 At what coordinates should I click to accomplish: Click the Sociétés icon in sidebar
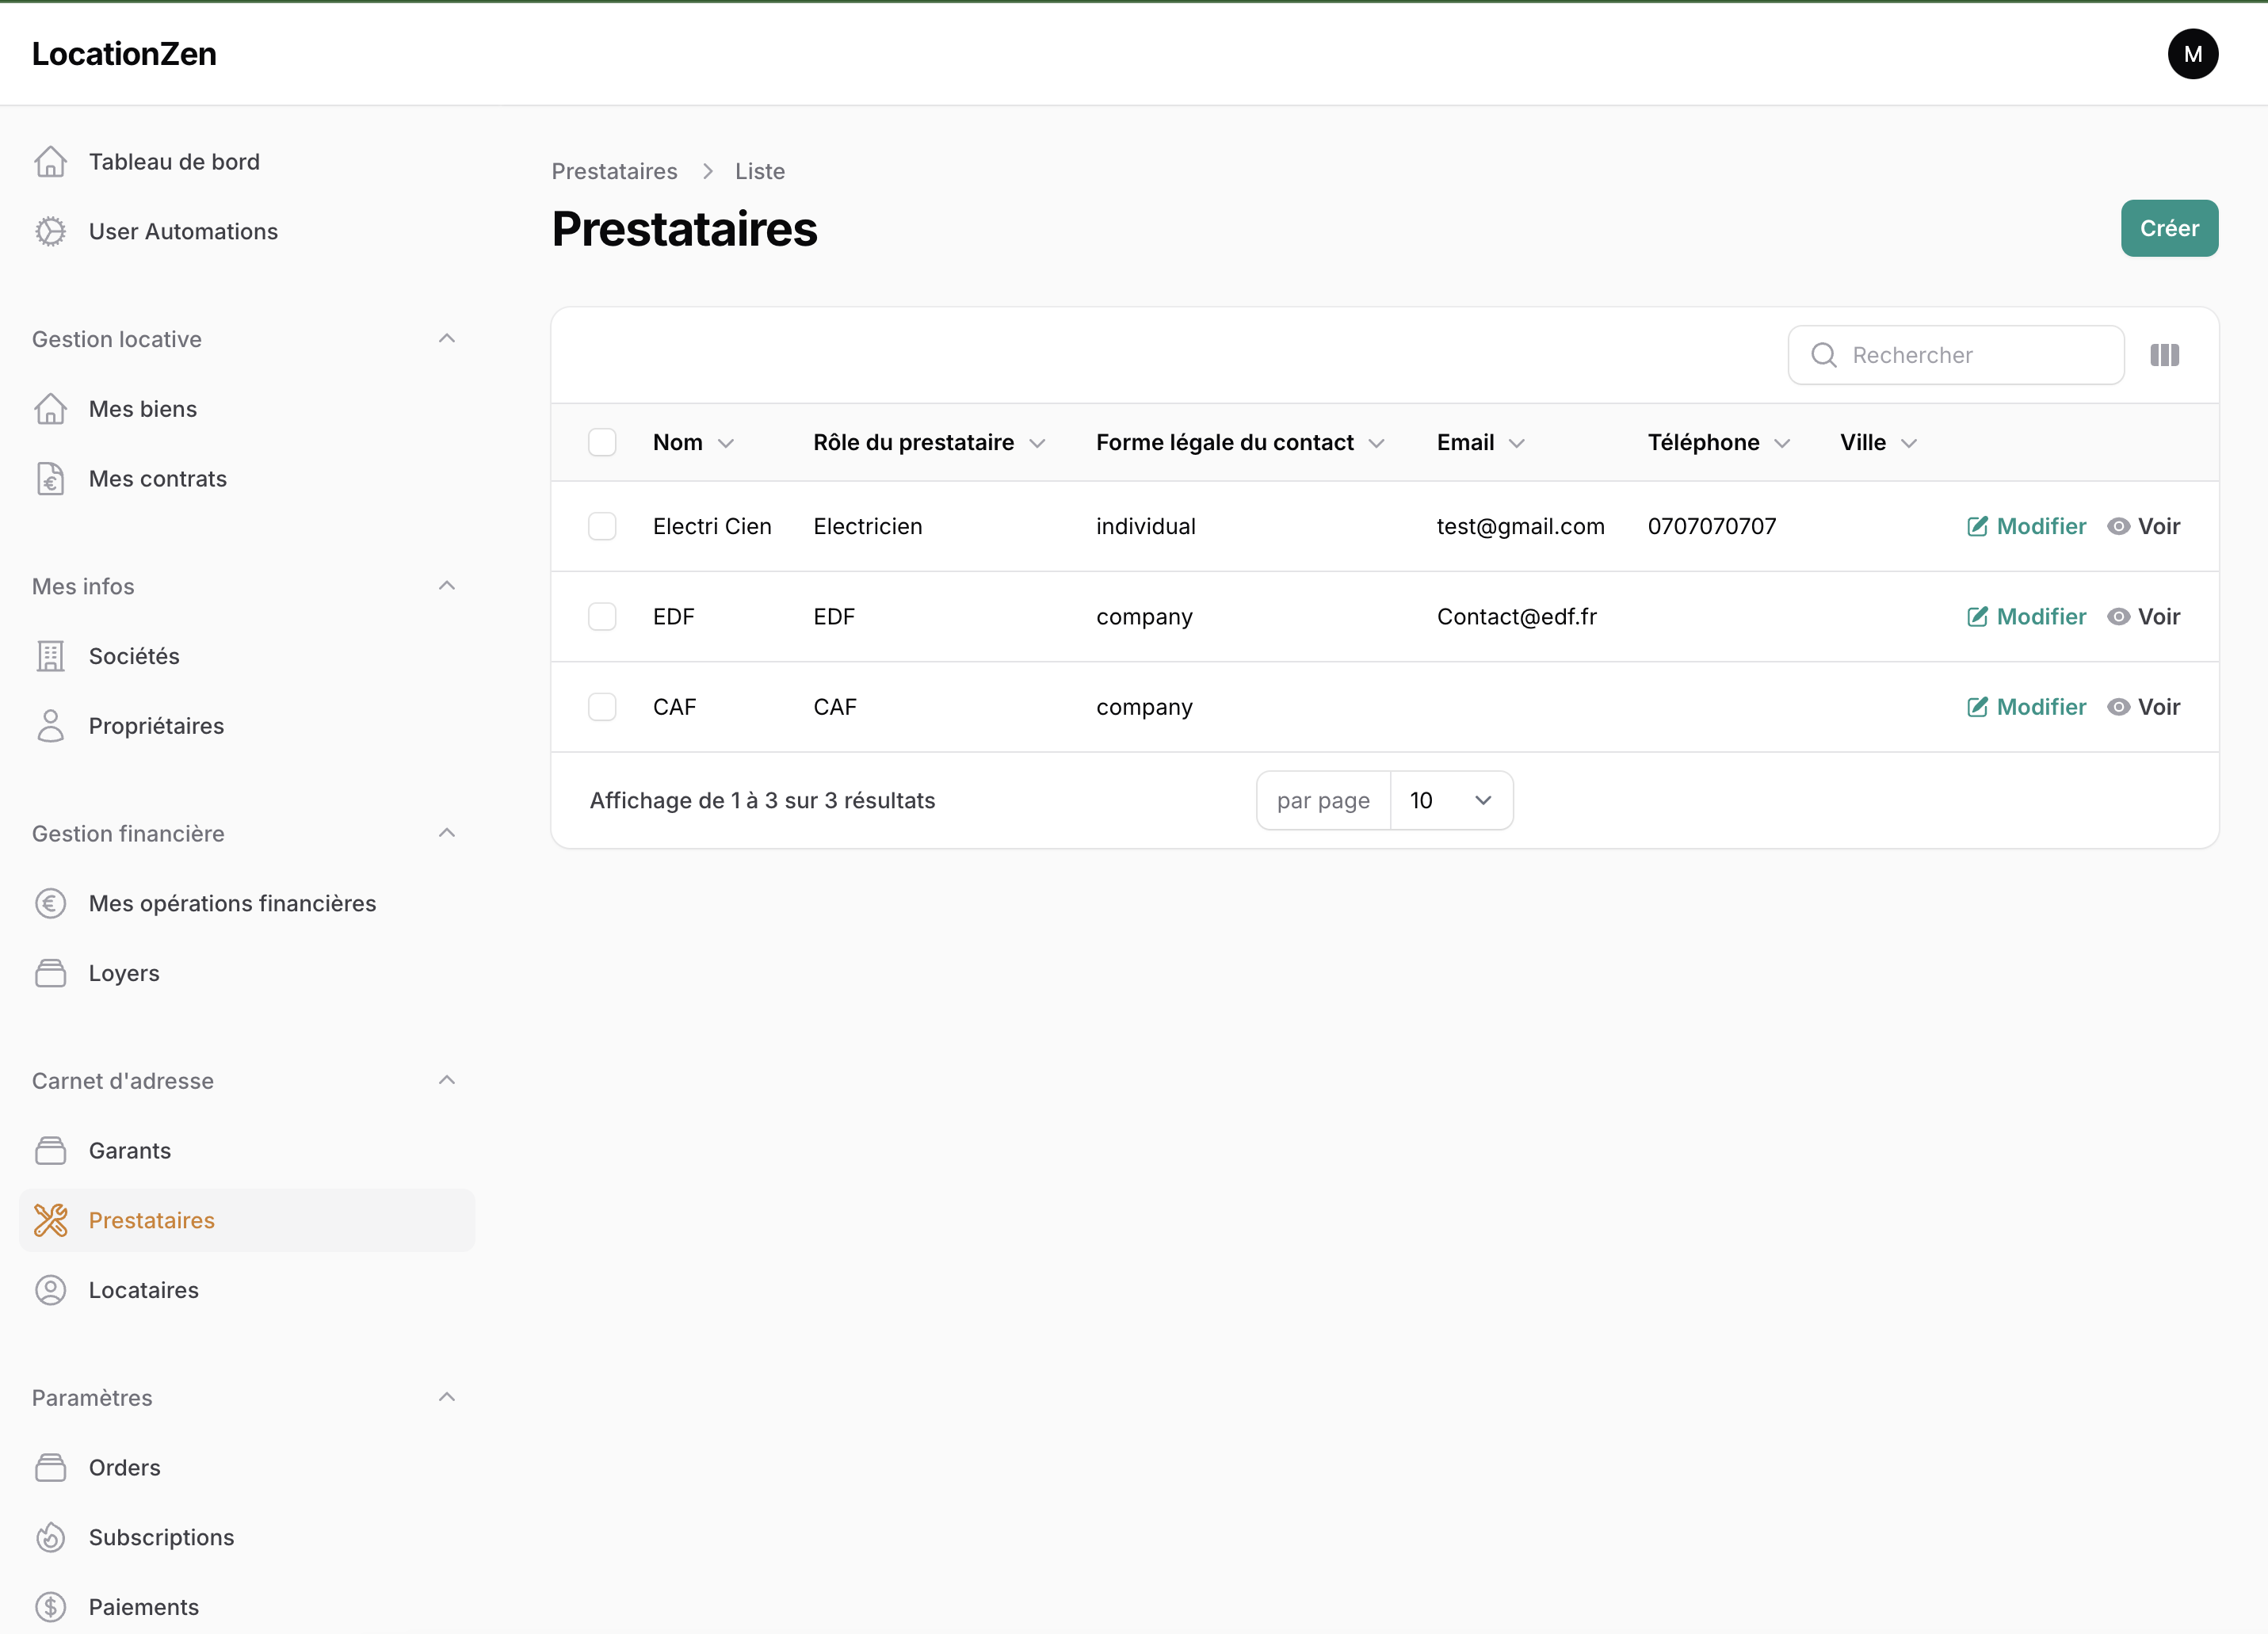tap(51, 655)
